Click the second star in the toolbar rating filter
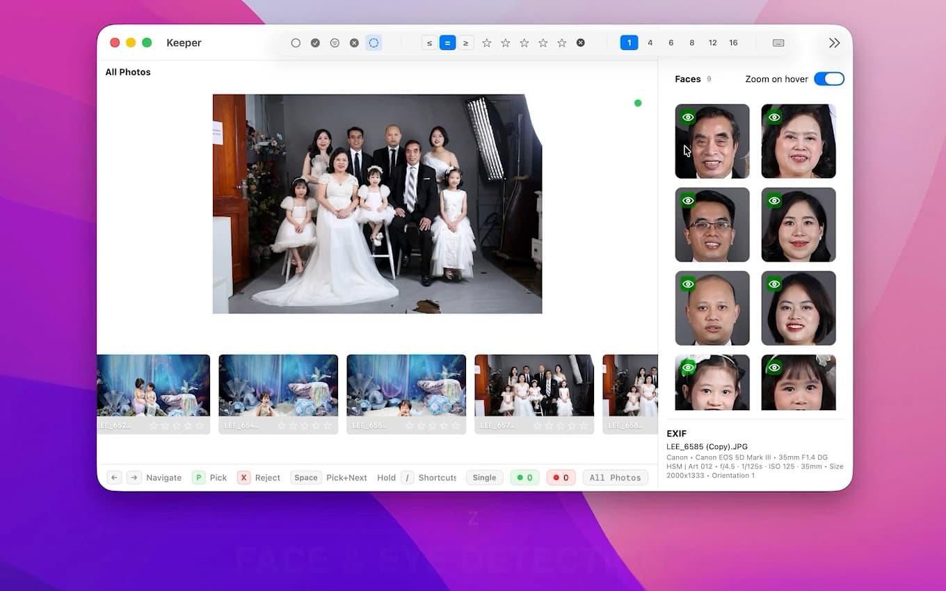 pos(506,43)
